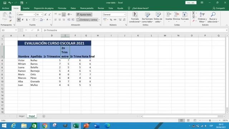Click the Copy icon in Portapapeles

10,17
